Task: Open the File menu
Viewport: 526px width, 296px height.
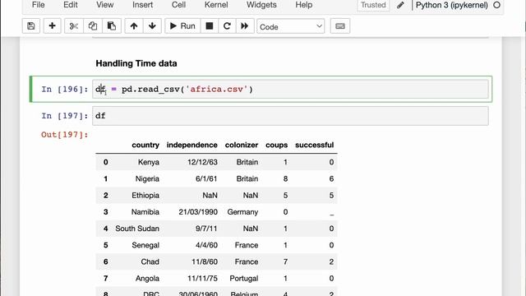Action: [39, 5]
